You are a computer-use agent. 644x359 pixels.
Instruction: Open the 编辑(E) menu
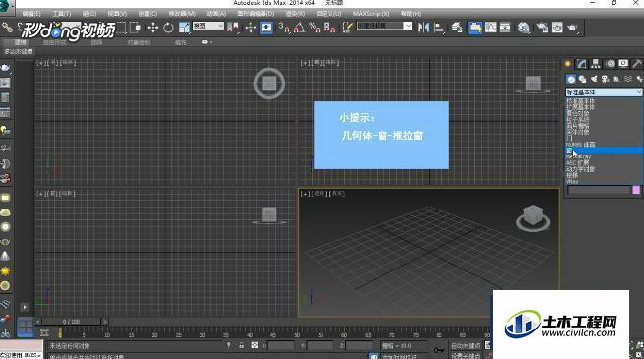coord(31,14)
